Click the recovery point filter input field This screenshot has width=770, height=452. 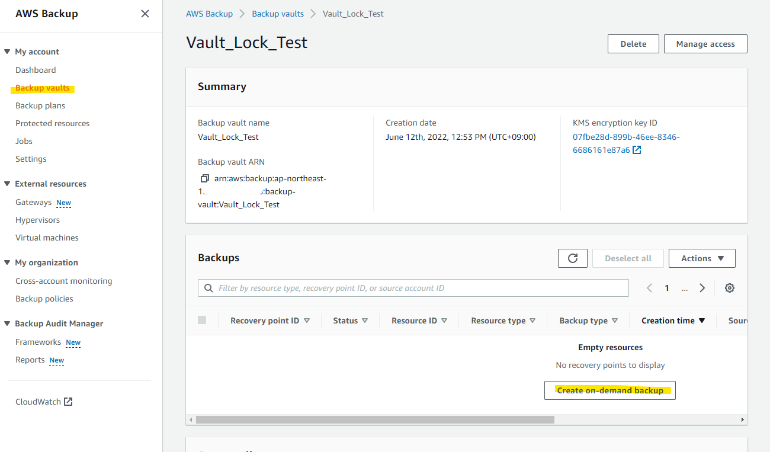[x=415, y=287]
